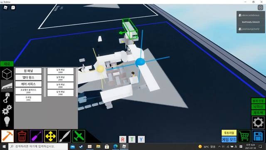This screenshot has height=150, width=266.
Task: Select the red trash can delete tool
Action: (22, 136)
